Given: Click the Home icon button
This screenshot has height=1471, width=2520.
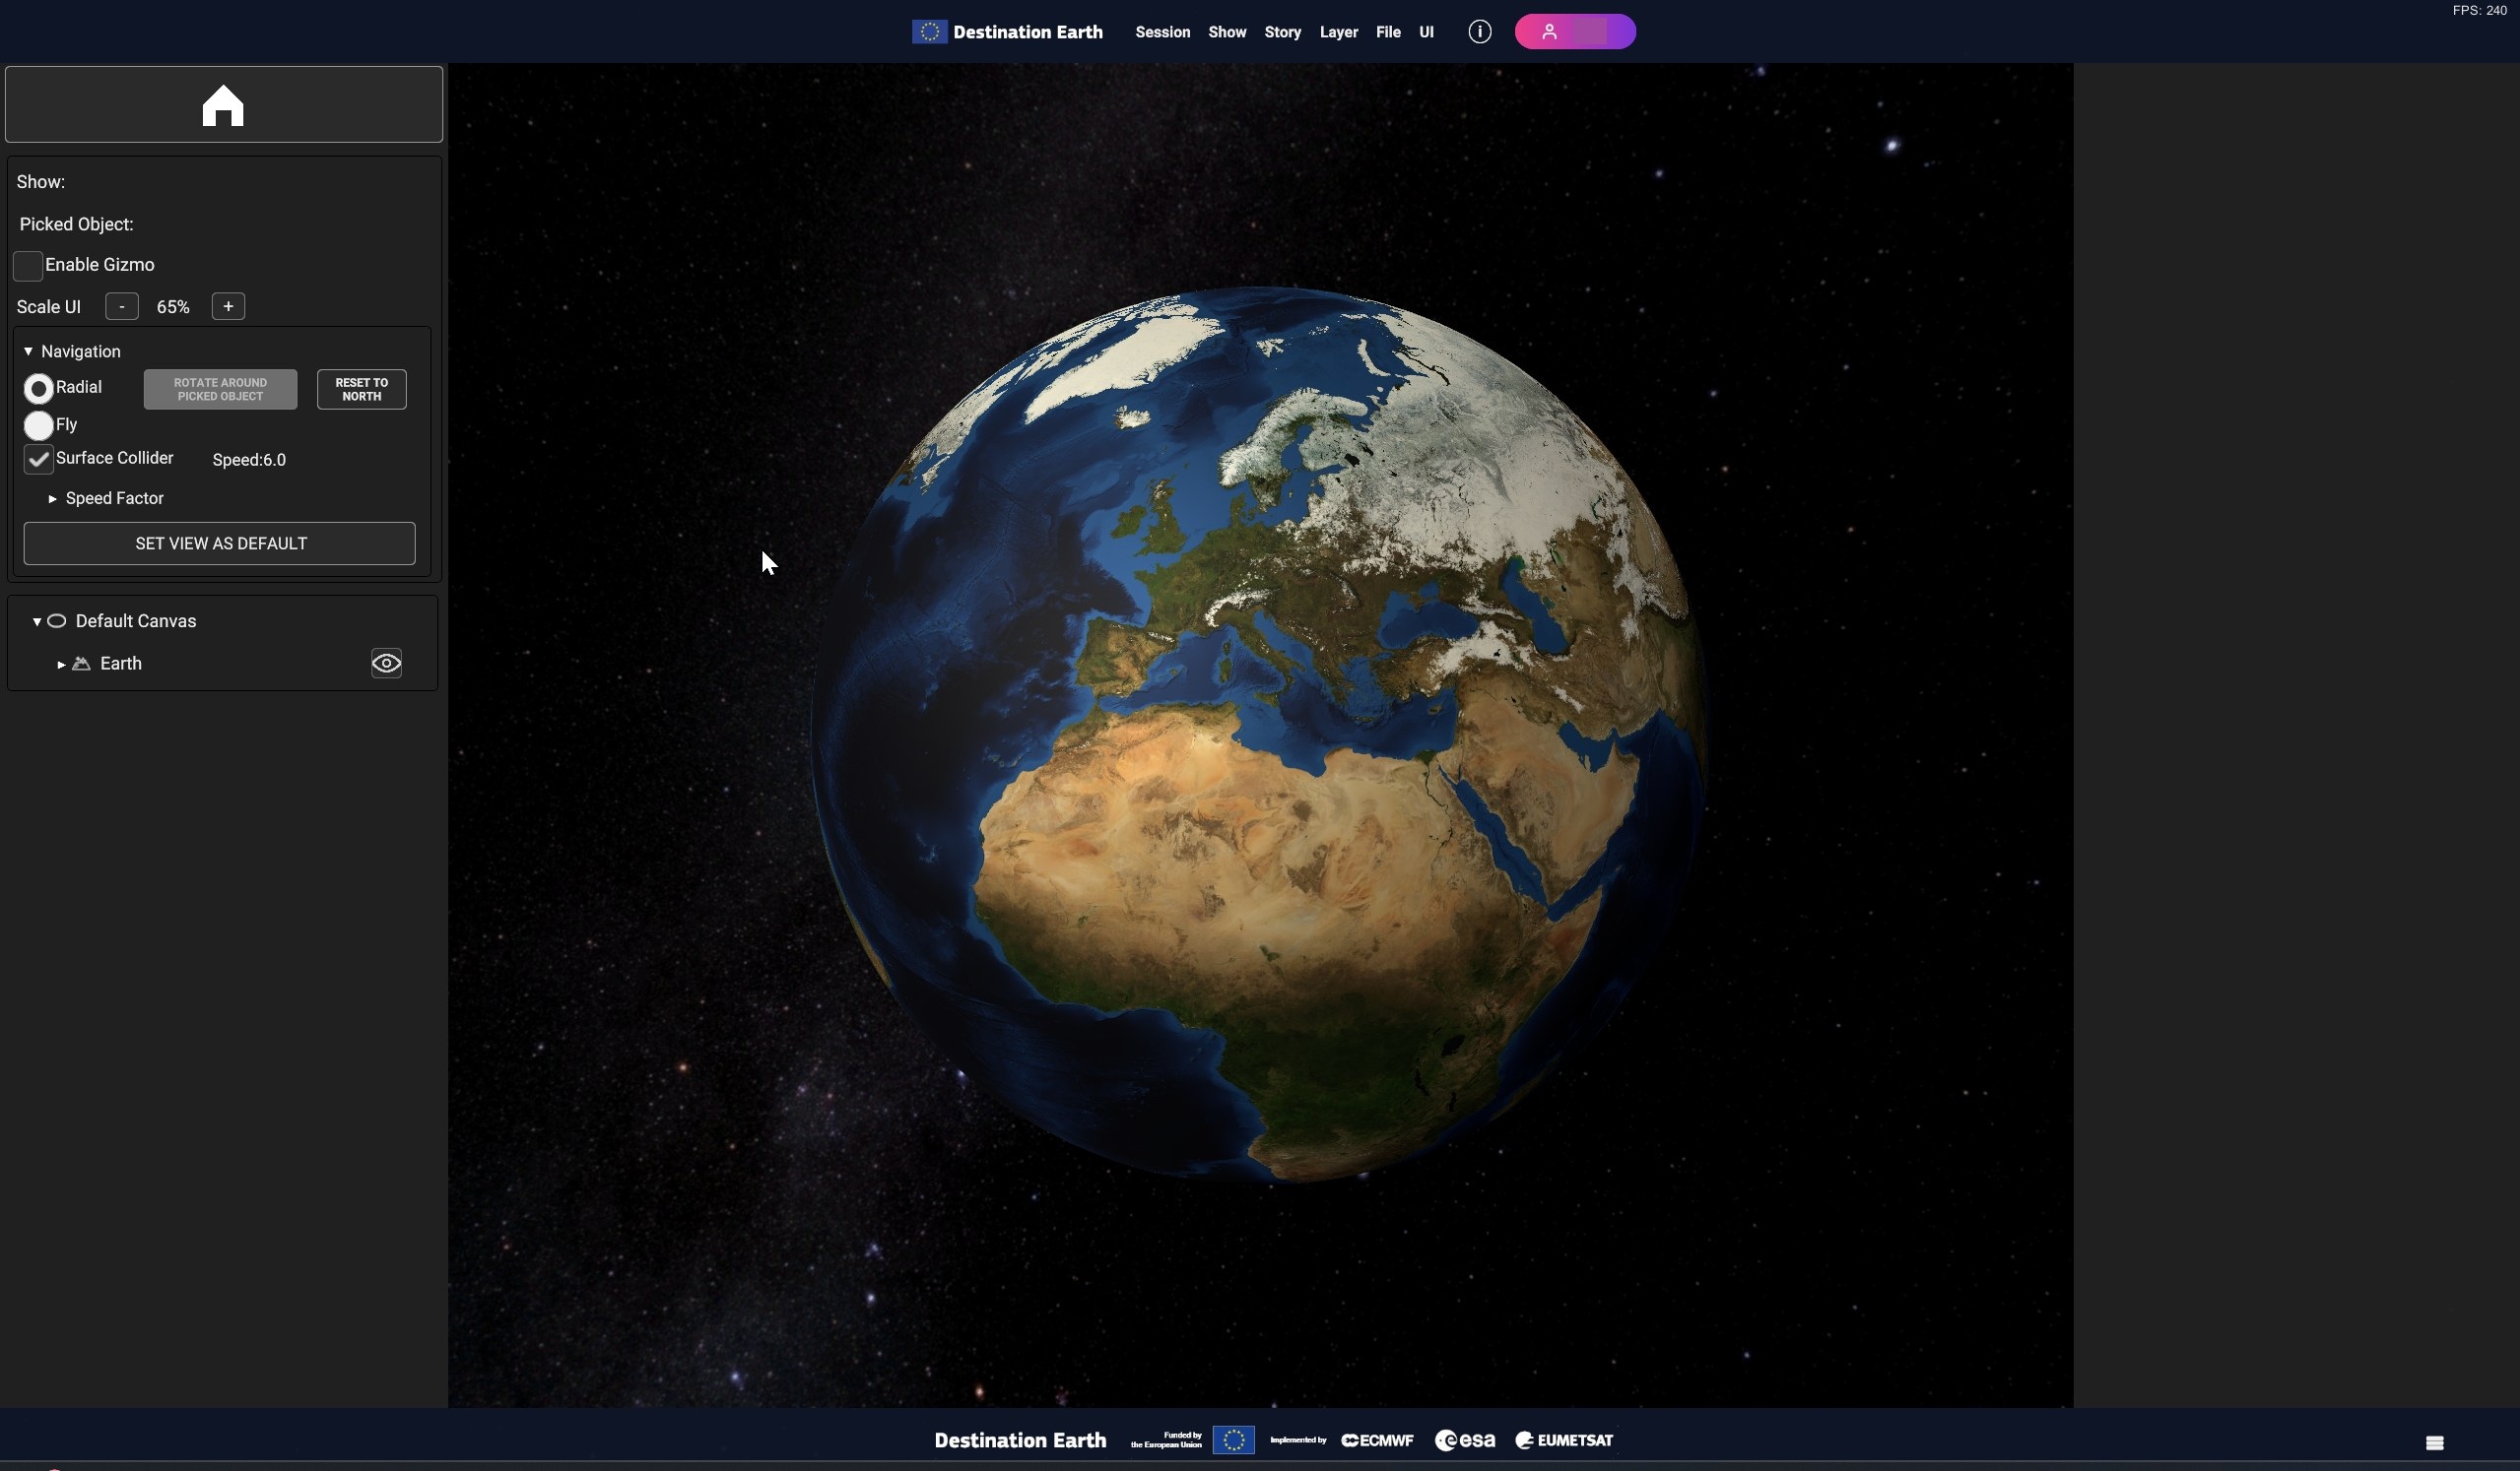Looking at the screenshot, I should click(x=223, y=105).
